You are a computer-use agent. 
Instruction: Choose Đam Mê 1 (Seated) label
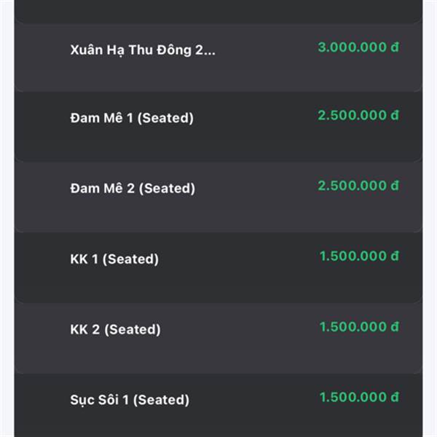click(x=132, y=118)
